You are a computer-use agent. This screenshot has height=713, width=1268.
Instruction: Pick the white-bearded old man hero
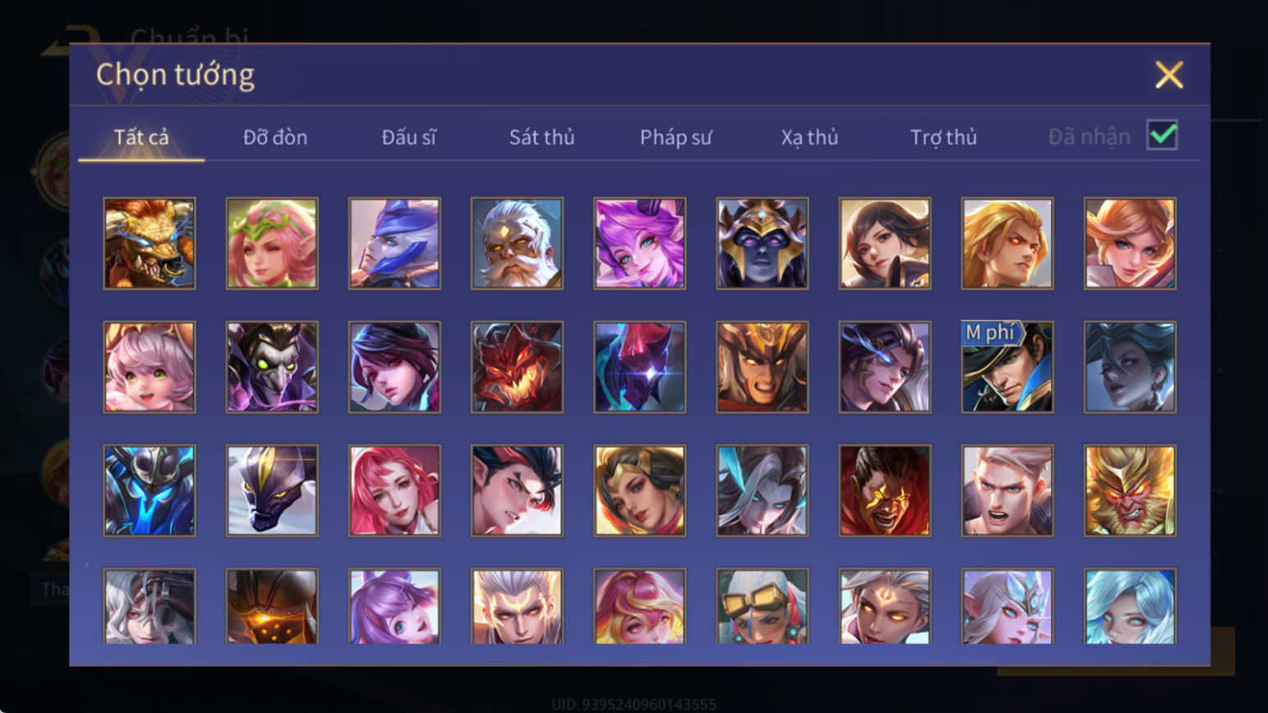(517, 243)
